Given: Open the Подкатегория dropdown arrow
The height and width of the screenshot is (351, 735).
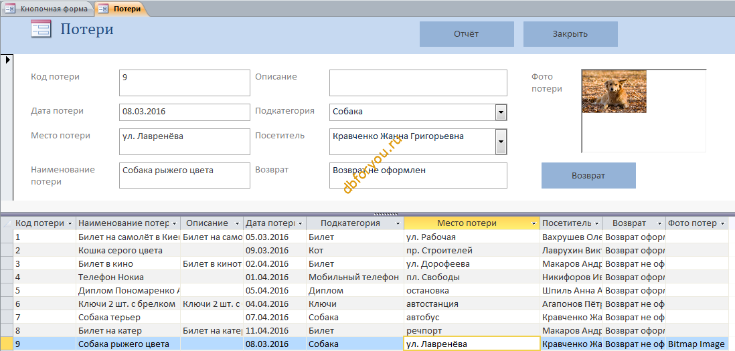Looking at the screenshot, I should [501, 112].
